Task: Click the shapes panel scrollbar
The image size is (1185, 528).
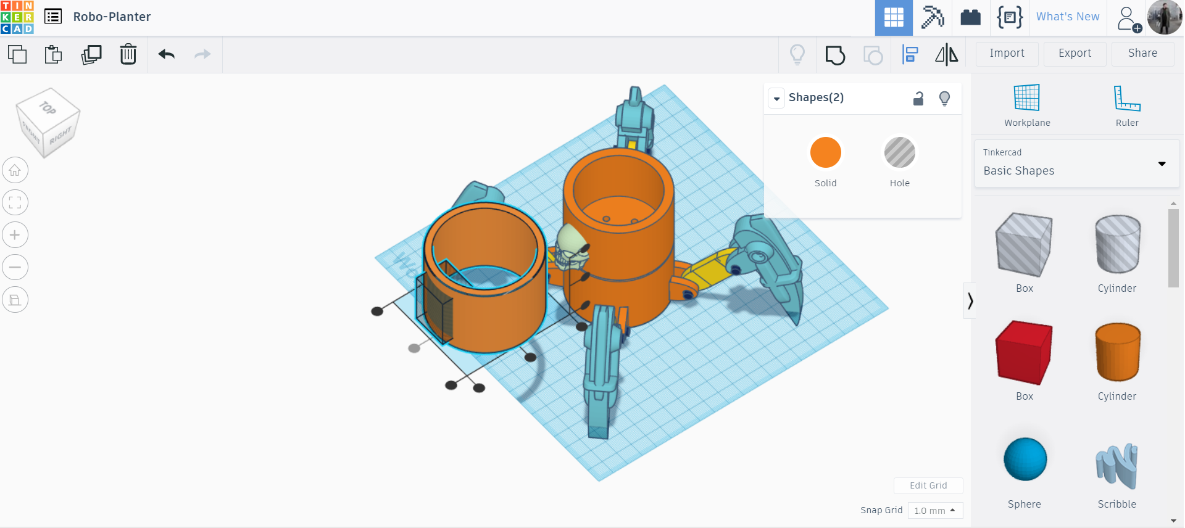Action: click(1173, 248)
